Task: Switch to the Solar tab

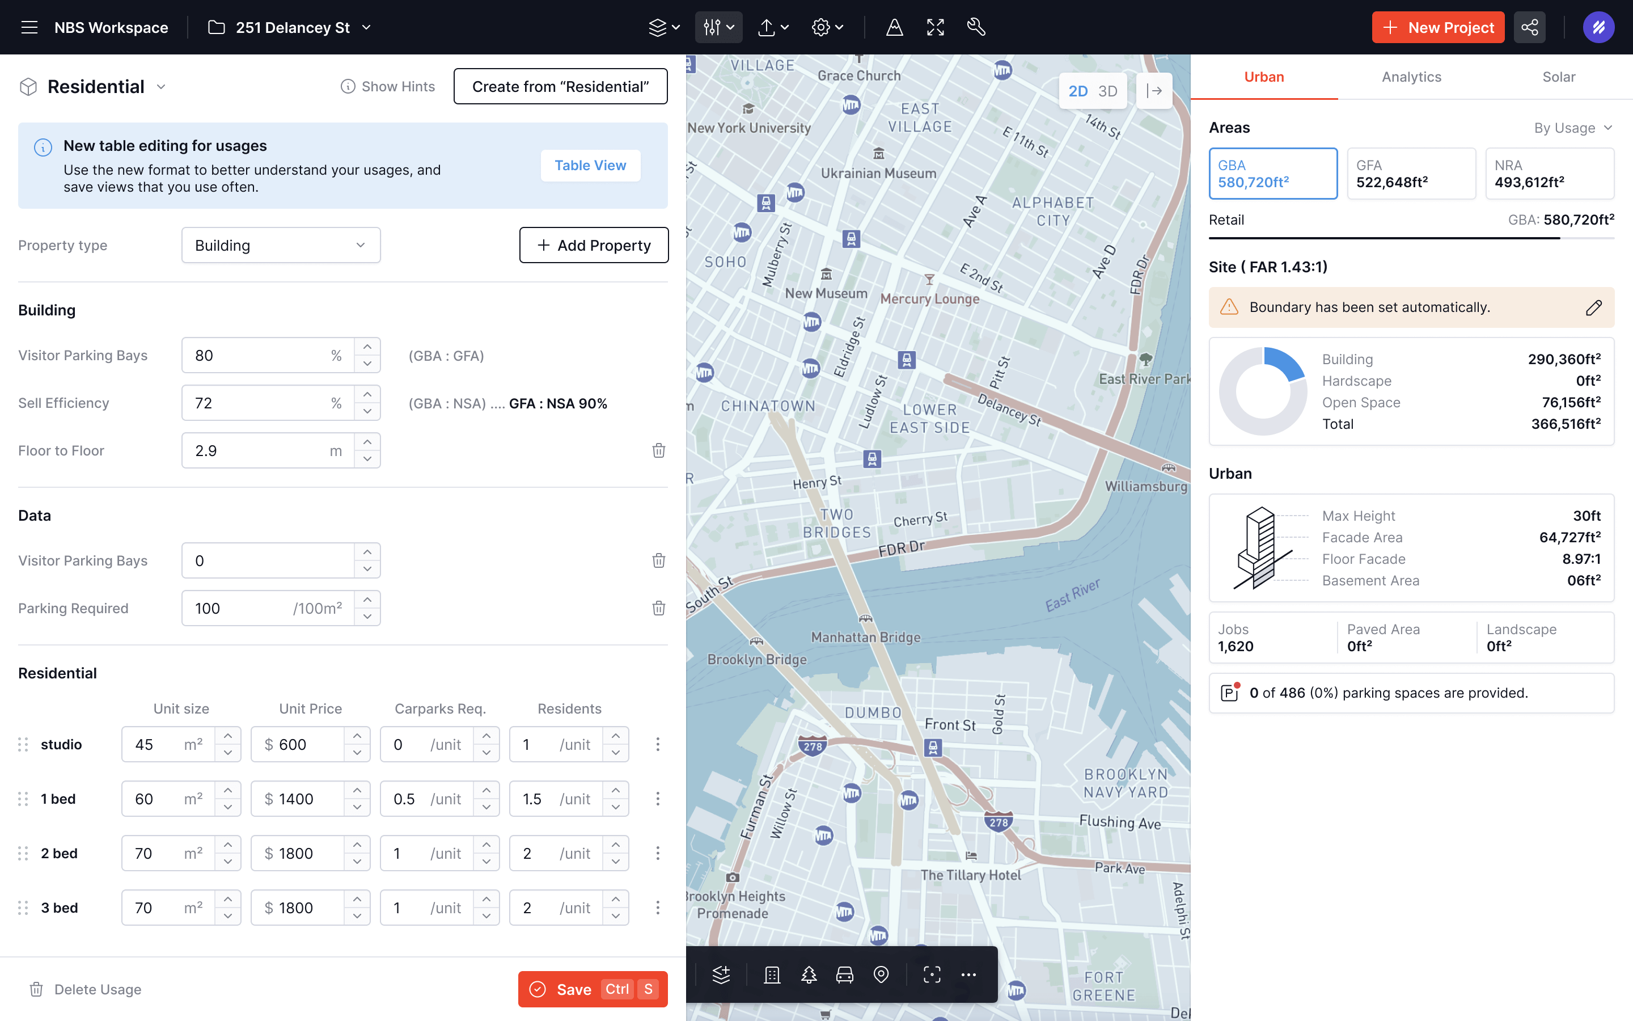Action: tap(1558, 77)
